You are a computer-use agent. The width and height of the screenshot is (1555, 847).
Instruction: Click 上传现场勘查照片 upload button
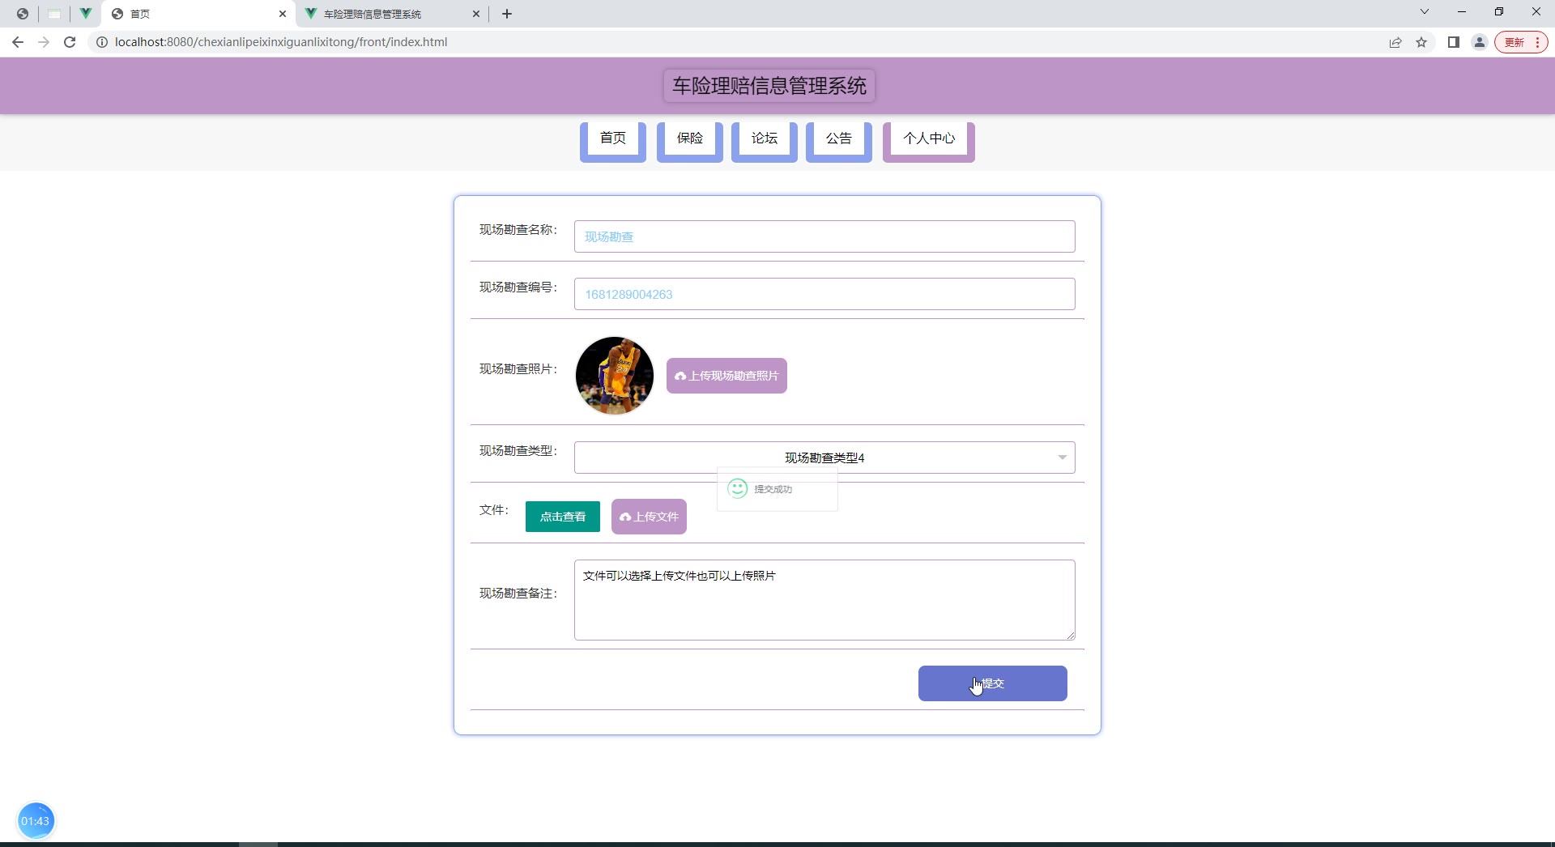tap(726, 376)
